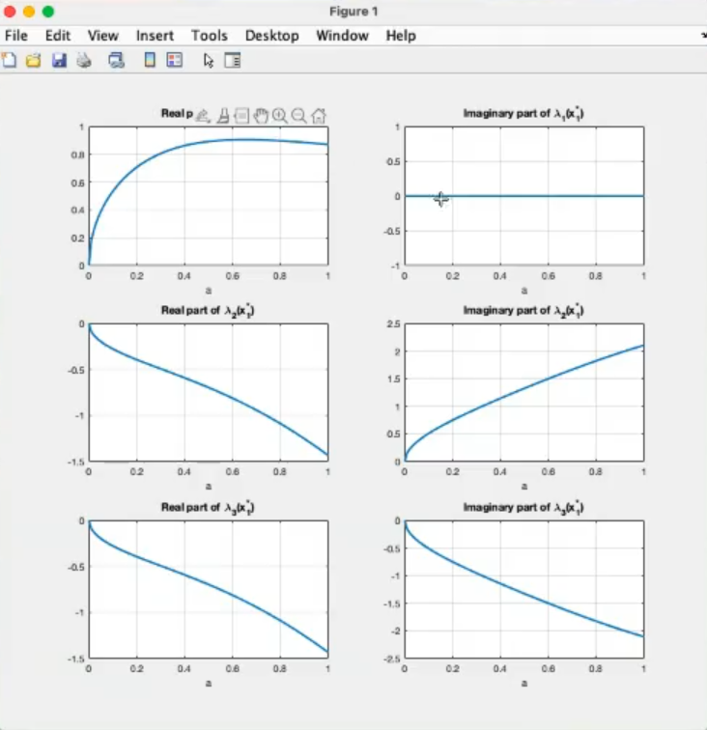Click the Link Plot toolbar icon
The height and width of the screenshot is (730, 707).
[117, 60]
